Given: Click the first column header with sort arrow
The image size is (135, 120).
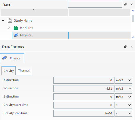Looking at the screenshot, I should point(34,13).
